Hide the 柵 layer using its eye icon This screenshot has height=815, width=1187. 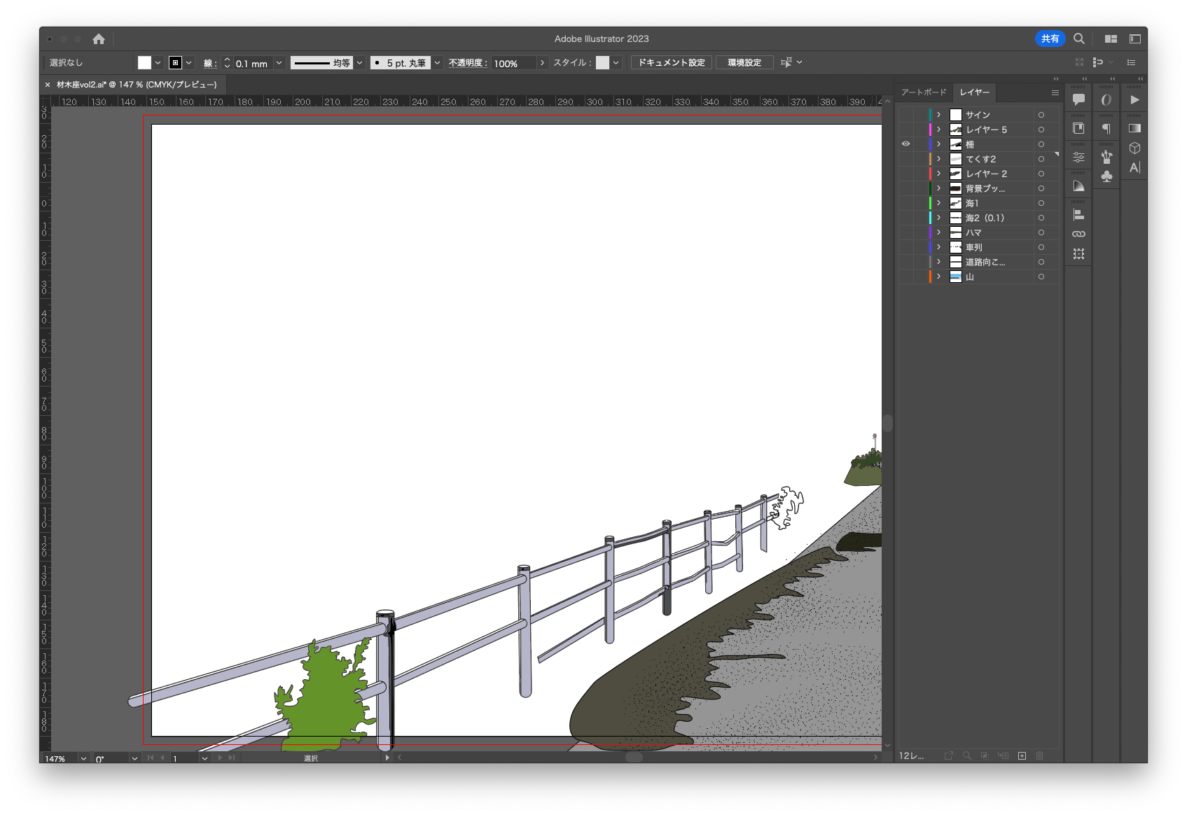point(905,144)
